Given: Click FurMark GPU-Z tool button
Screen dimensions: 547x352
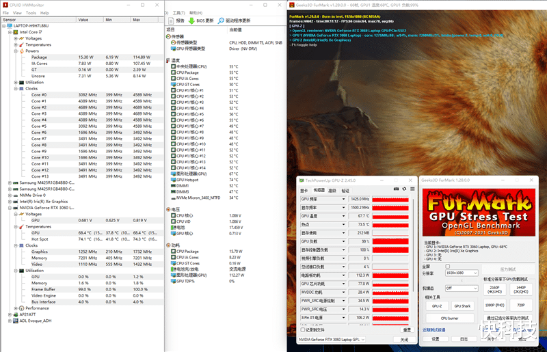Looking at the screenshot, I should (x=437, y=306).
